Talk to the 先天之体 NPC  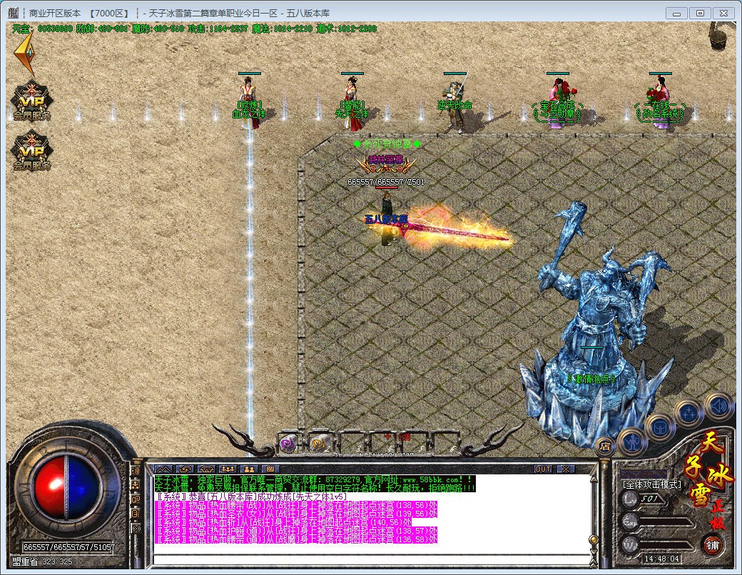pyautogui.click(x=352, y=102)
